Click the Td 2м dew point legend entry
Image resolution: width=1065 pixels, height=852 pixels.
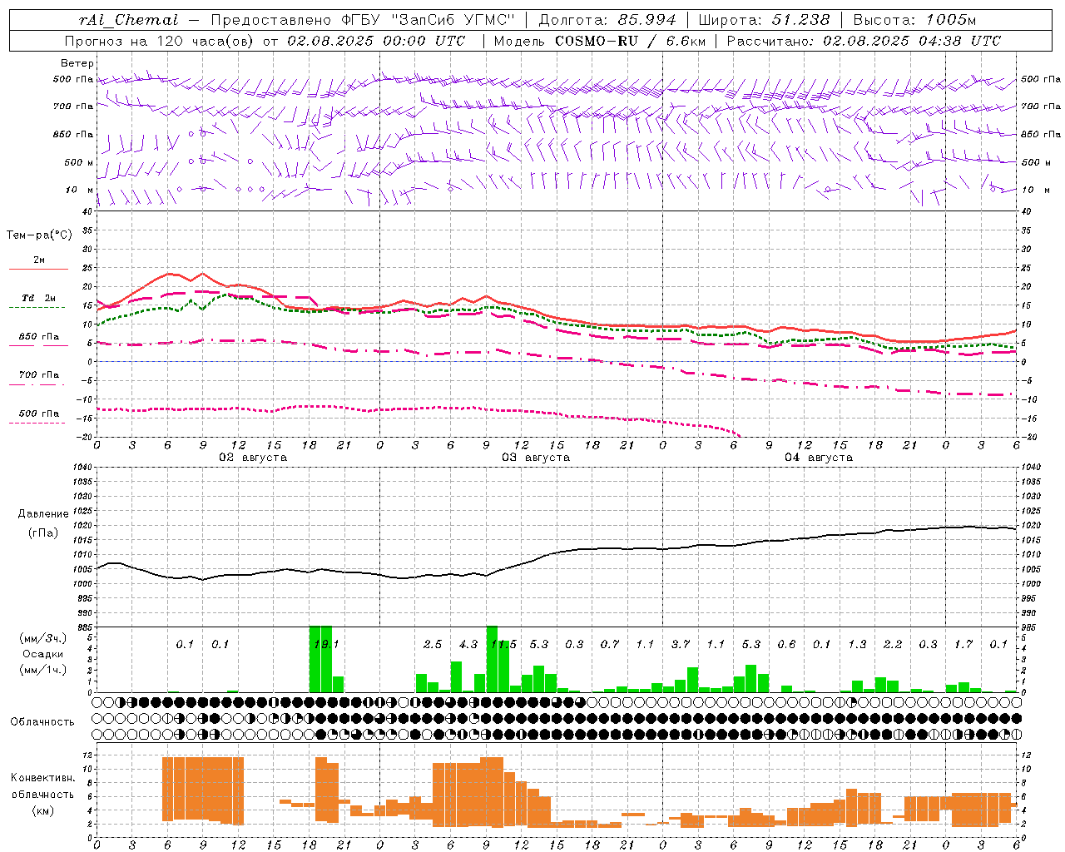click(39, 298)
